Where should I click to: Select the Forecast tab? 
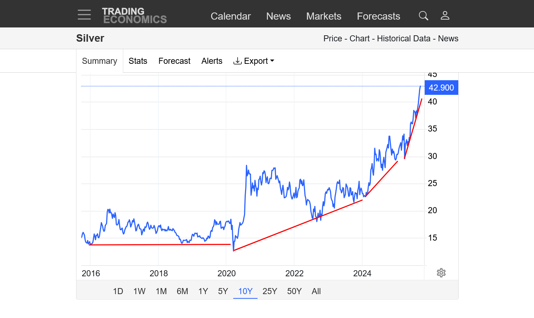[174, 61]
